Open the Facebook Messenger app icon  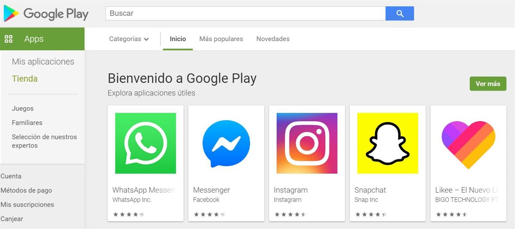click(226, 143)
